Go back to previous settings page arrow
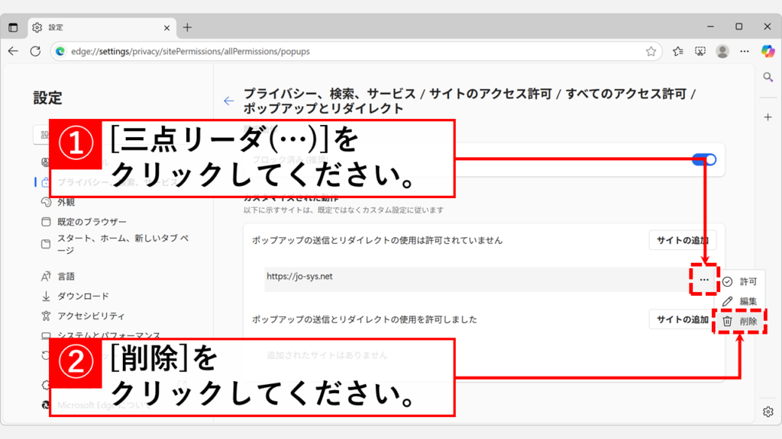The image size is (782, 439). [228, 101]
